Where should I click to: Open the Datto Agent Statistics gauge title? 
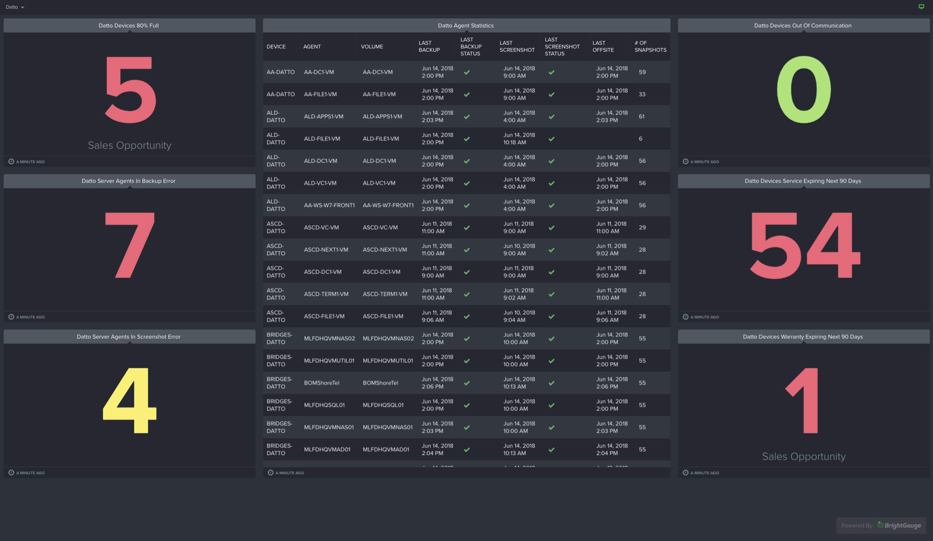pos(466,25)
